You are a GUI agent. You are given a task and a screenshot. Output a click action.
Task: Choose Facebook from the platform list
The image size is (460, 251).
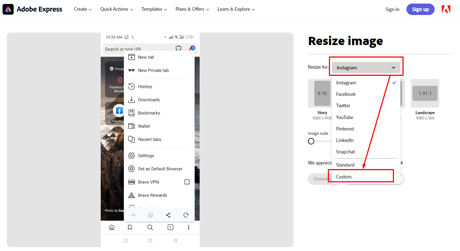tap(345, 94)
